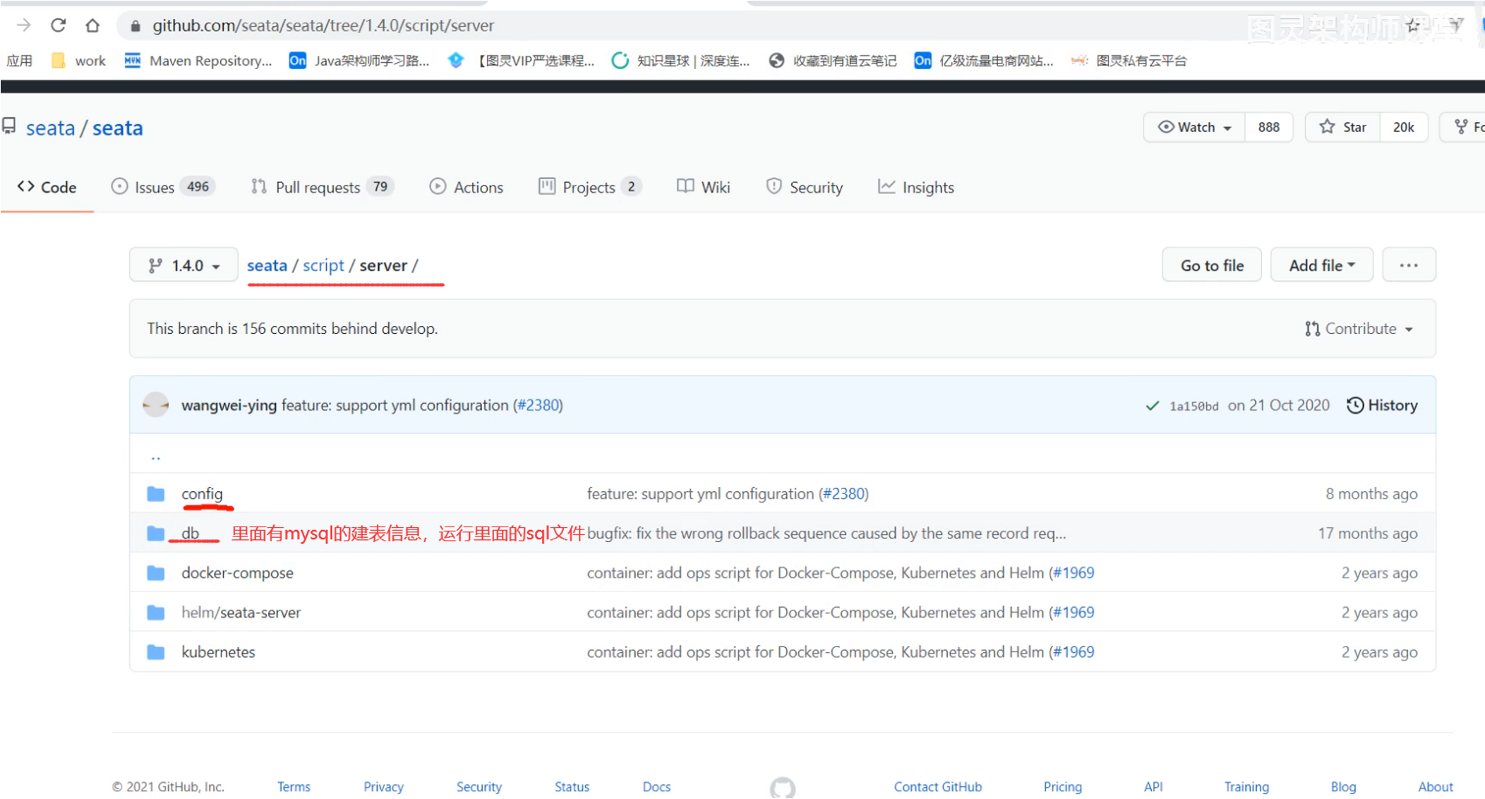Open #1969 link in kubernetes row
This screenshot has width=1485, height=799.
coord(1074,652)
